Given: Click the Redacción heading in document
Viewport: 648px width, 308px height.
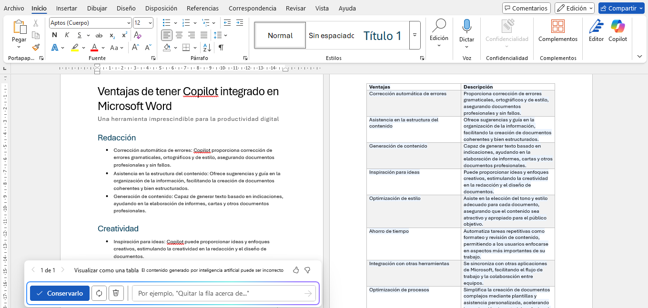Looking at the screenshot, I should (117, 138).
